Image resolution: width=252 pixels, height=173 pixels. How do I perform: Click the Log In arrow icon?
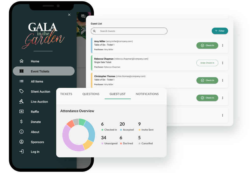click(21, 151)
